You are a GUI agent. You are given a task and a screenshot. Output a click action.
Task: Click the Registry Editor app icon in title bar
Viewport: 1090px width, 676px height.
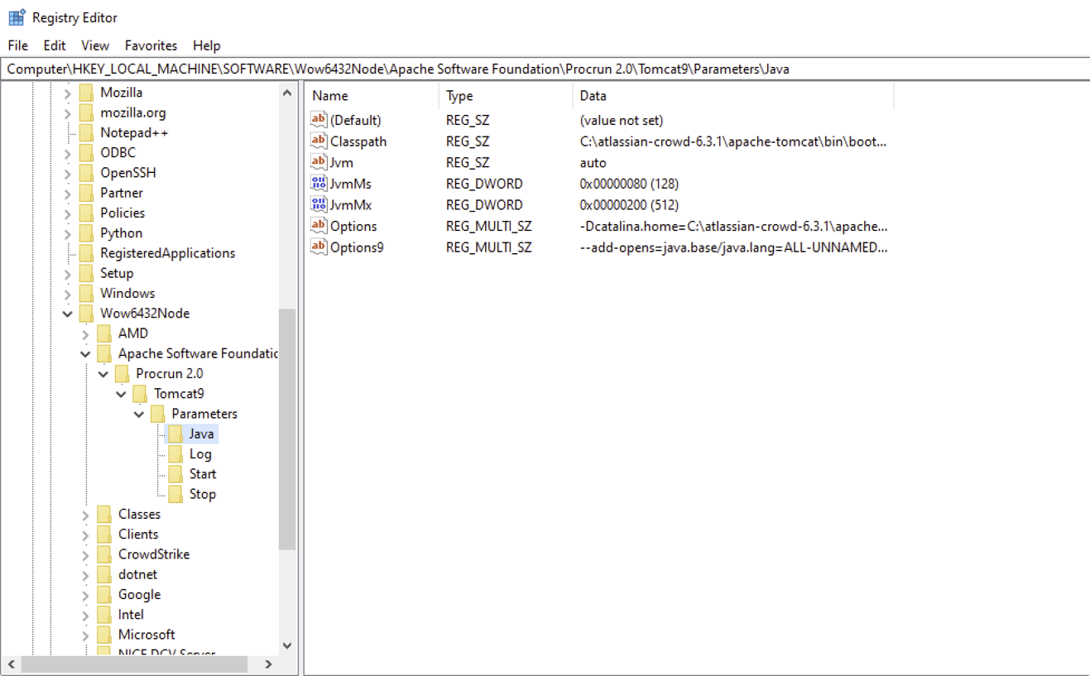[x=17, y=17]
